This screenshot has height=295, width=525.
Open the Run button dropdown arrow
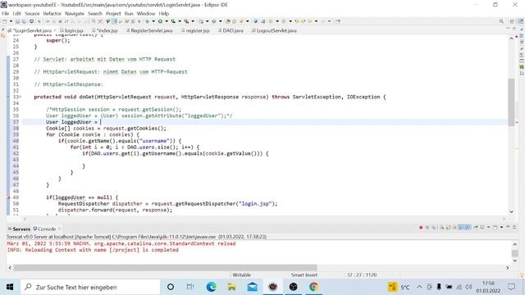coord(167,21)
